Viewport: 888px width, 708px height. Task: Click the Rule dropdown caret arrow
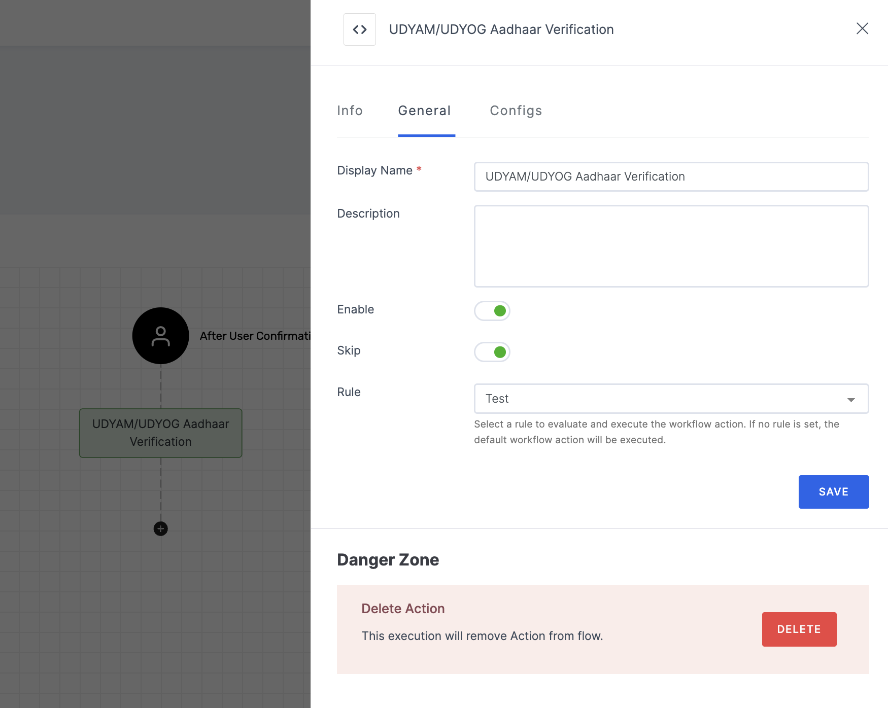(851, 400)
